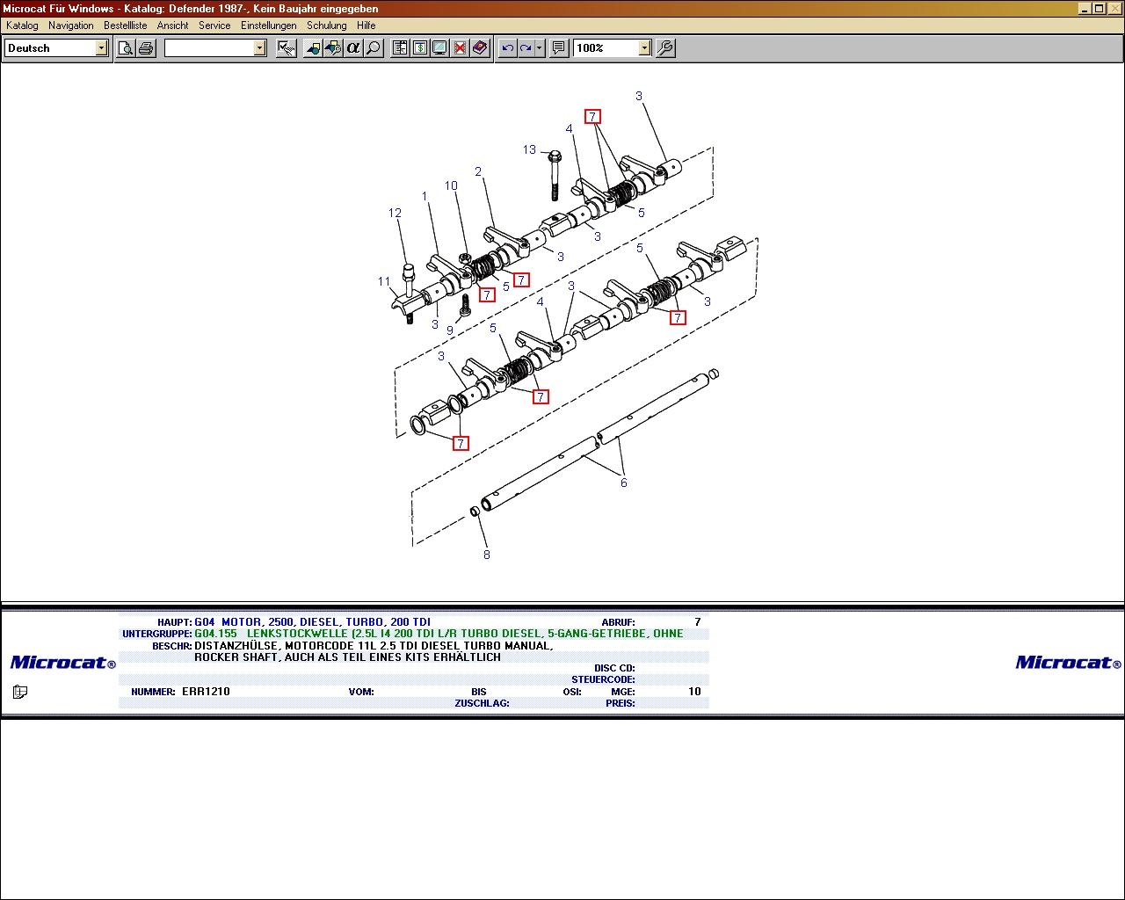The width and height of the screenshot is (1125, 900).
Task: Open the Ansicht menu
Action: click(x=173, y=25)
